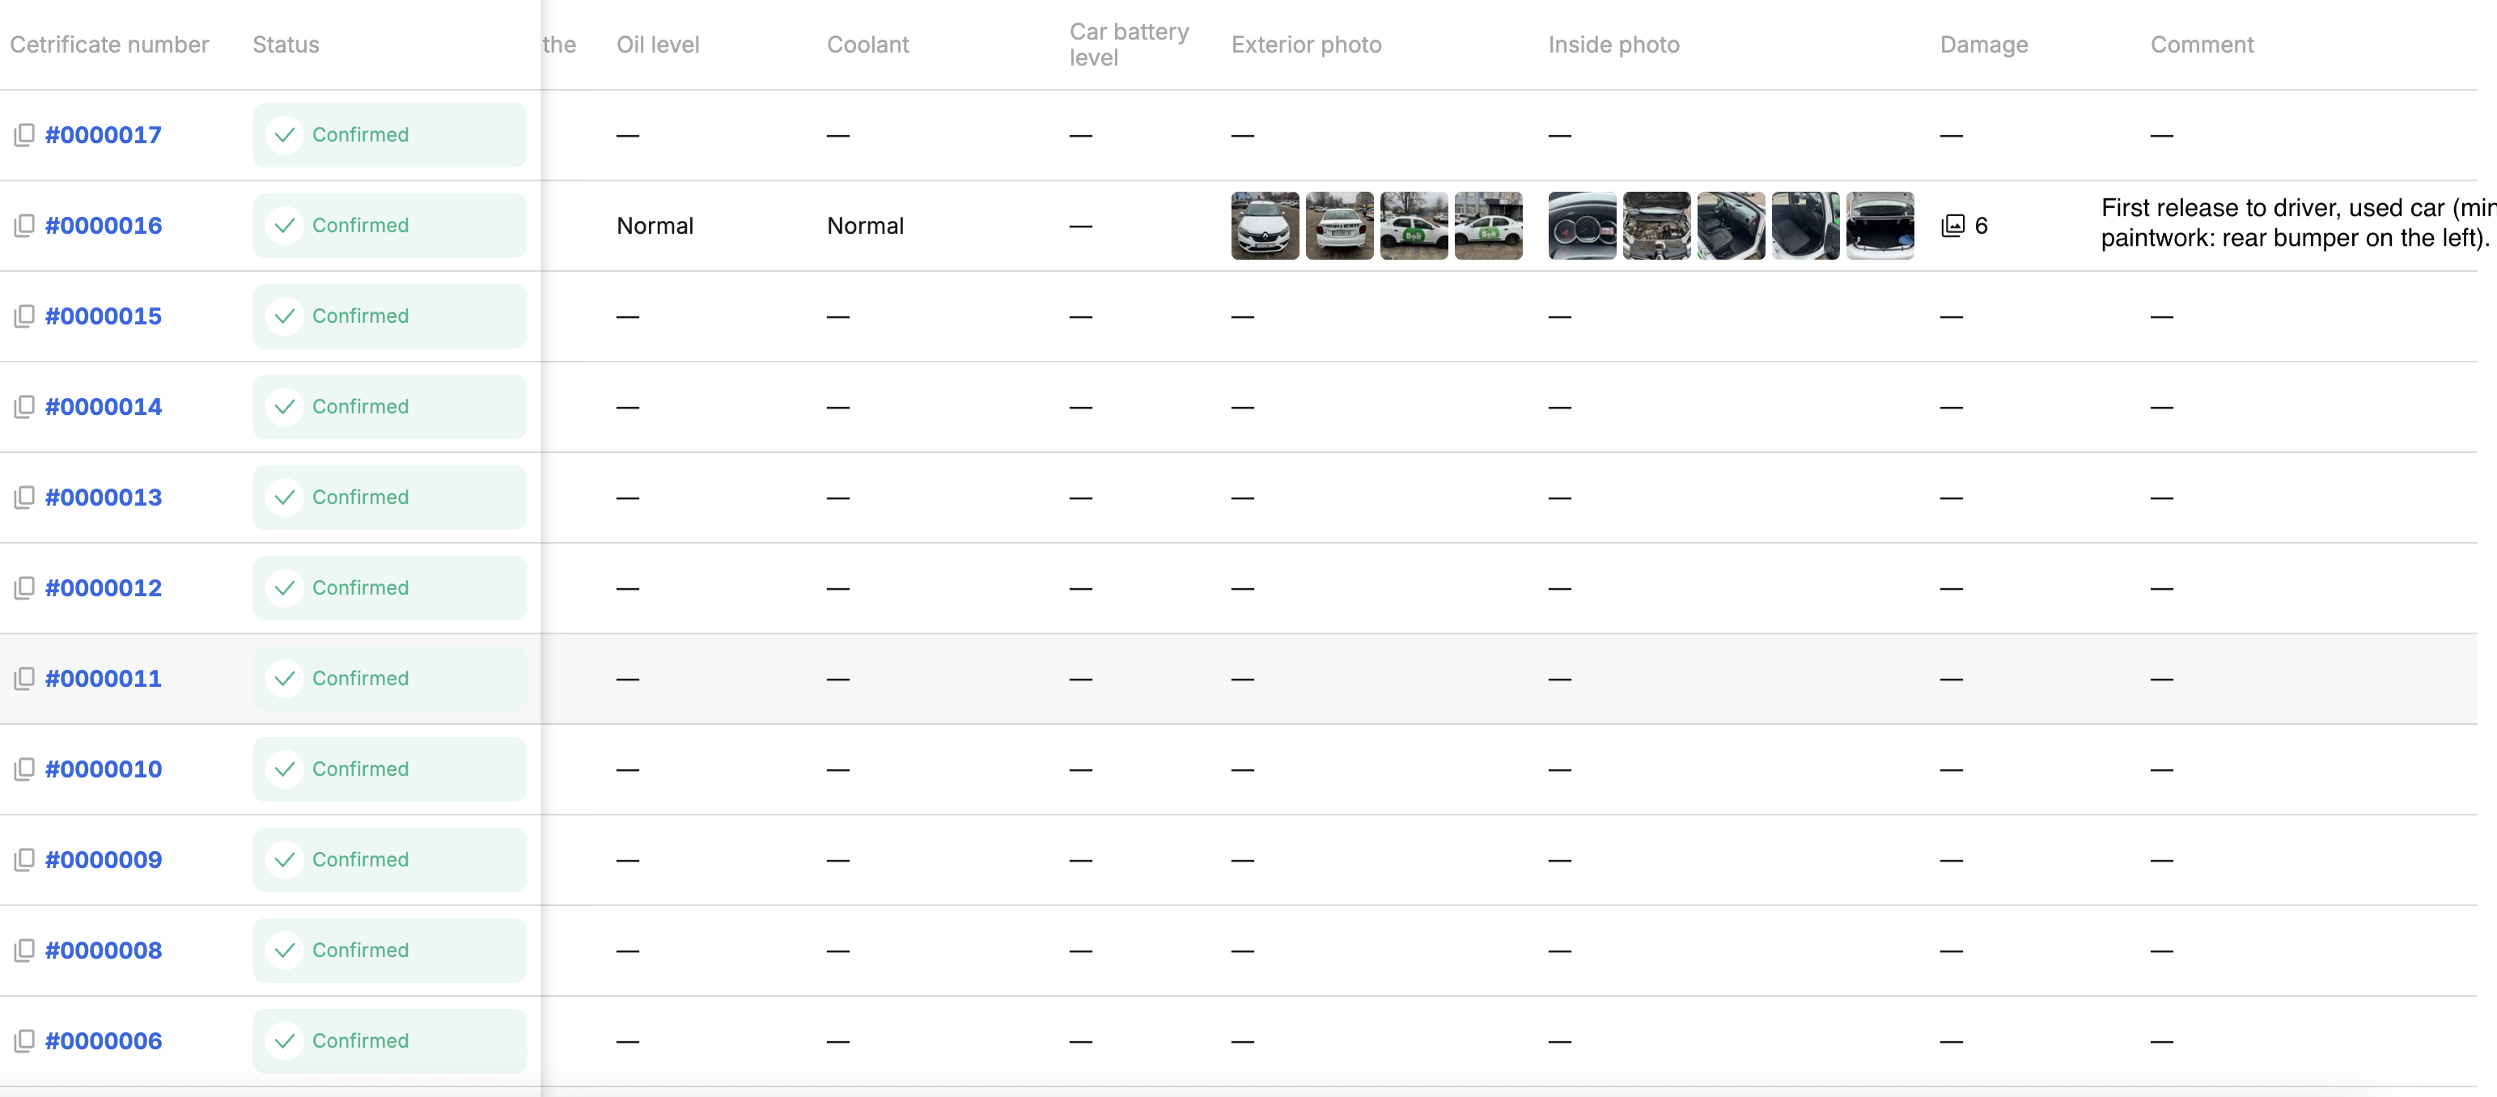Open certificate #0000013 link
This screenshot has height=1097, width=2497.
pos(104,498)
